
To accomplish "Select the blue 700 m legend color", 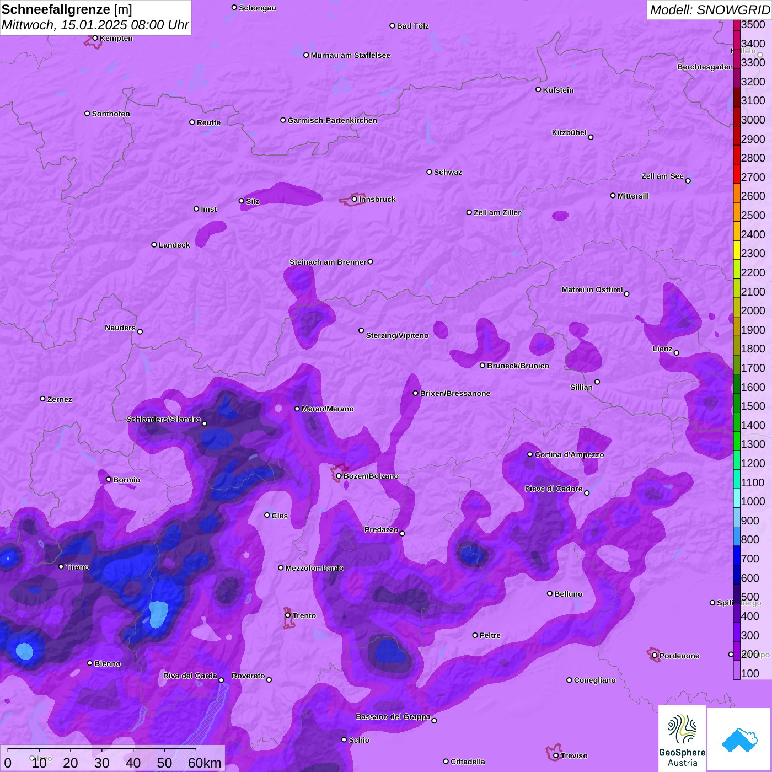I will click(737, 555).
